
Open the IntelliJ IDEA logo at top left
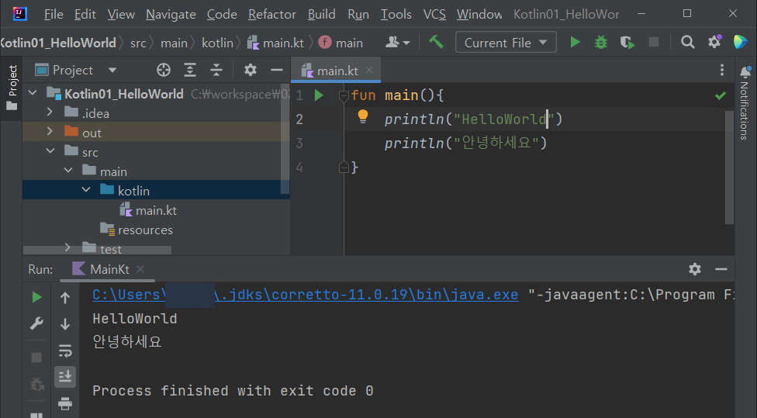coord(19,13)
